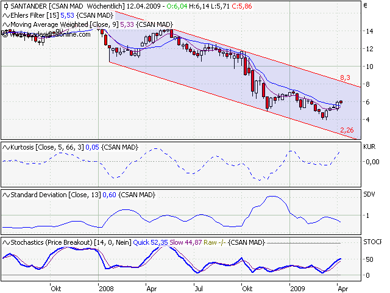Click the Standard Deviation indicator line icon

pyautogui.click(x=6, y=194)
